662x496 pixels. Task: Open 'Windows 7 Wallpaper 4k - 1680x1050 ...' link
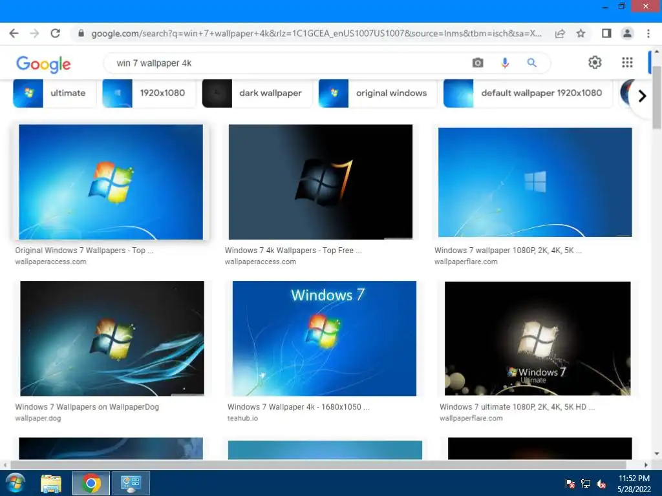tap(299, 407)
